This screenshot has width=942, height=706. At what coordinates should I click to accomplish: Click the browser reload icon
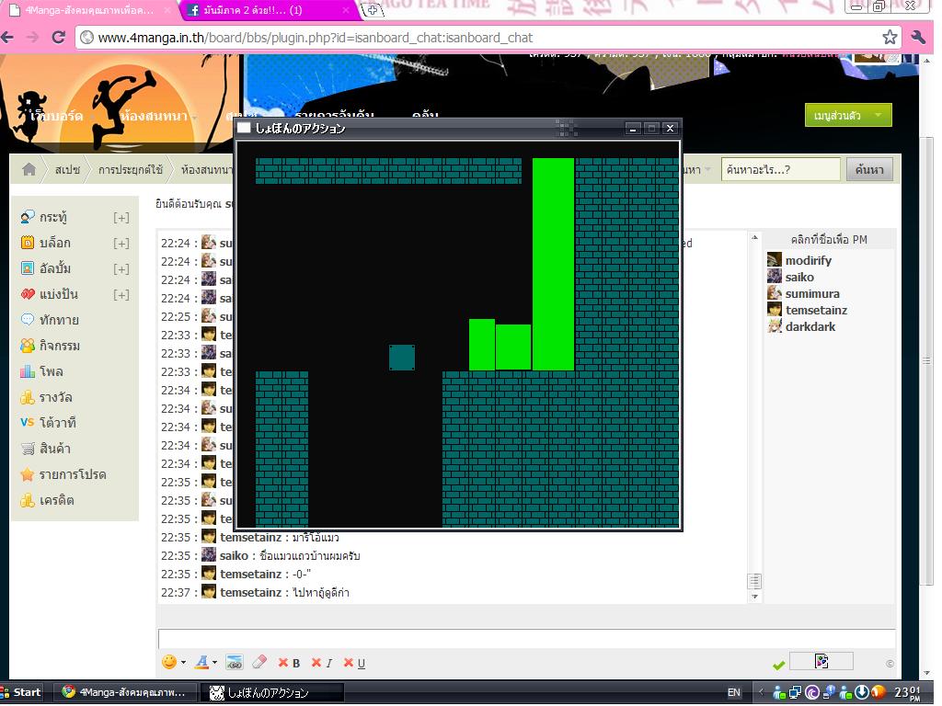pyautogui.click(x=58, y=37)
